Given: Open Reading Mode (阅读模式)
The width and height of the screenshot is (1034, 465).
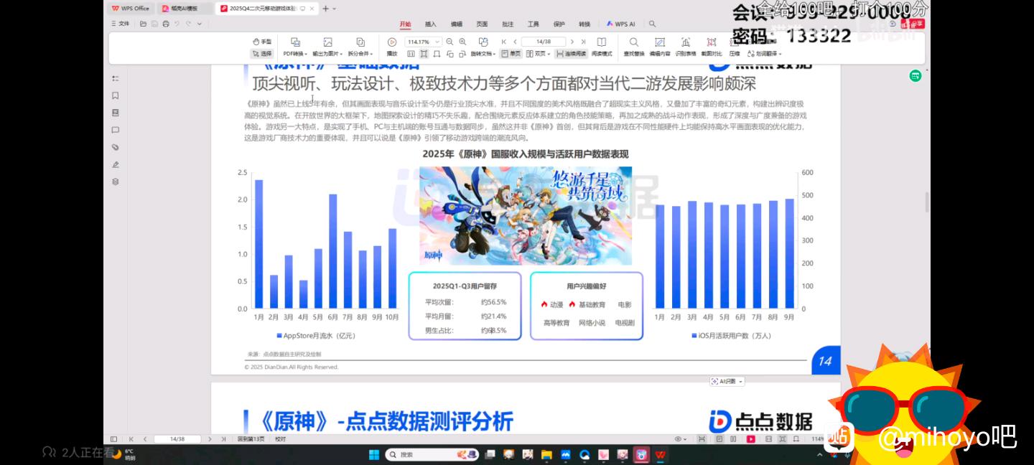Looking at the screenshot, I should (x=602, y=46).
